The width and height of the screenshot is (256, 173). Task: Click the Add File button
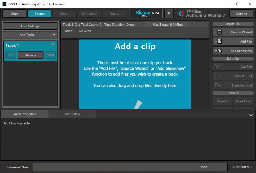(233, 41)
